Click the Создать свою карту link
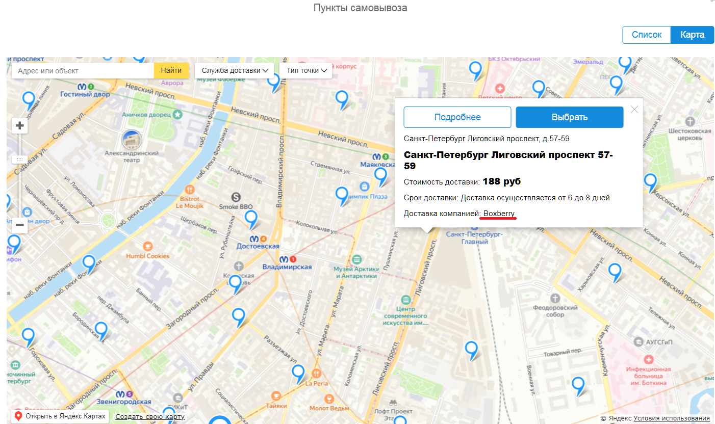Image resolution: width=715 pixels, height=424 pixels. [x=150, y=417]
